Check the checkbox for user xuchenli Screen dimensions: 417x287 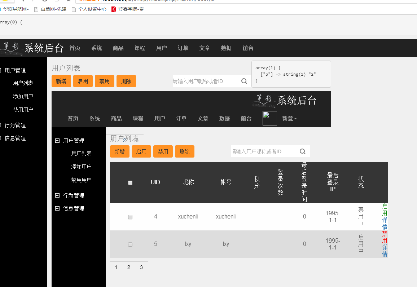pos(130,217)
